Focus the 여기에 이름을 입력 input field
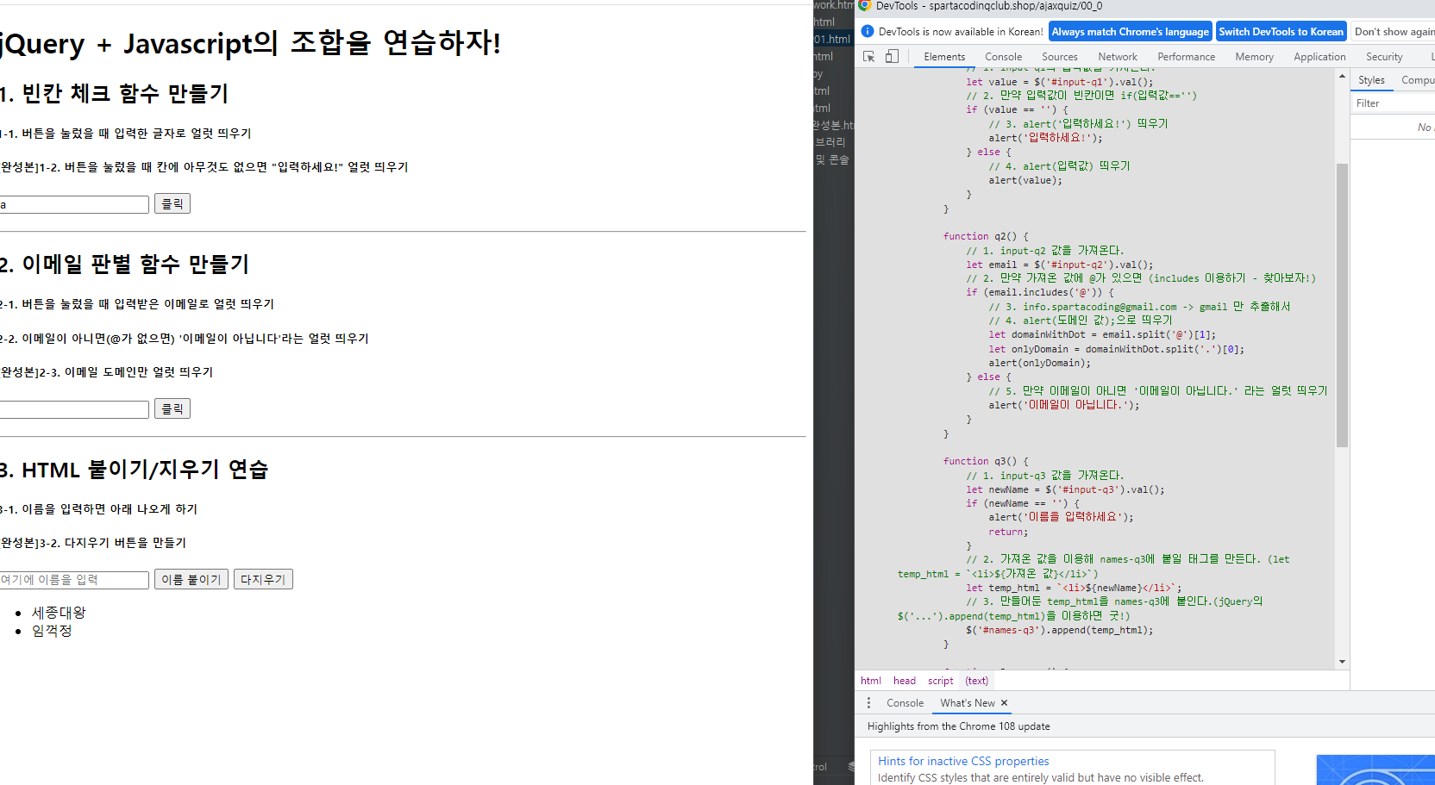The image size is (1435, 785). [x=74, y=580]
